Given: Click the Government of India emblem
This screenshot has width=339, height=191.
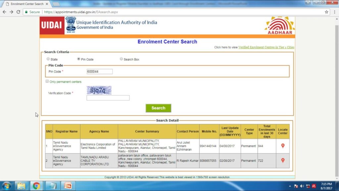Looking at the screenshot, I should click(71, 25).
